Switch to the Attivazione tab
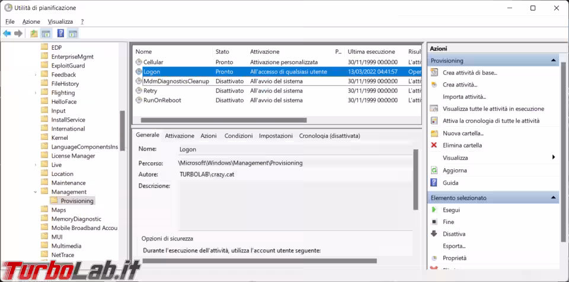569x282 pixels. (180, 136)
